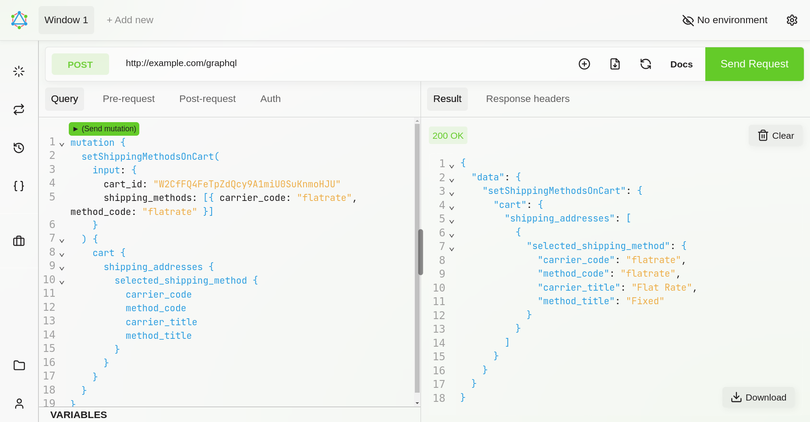Click the loading spinner sidebar icon

click(x=19, y=71)
